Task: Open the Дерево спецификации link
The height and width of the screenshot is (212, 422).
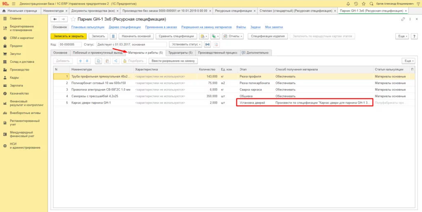Action: [x=124, y=27]
